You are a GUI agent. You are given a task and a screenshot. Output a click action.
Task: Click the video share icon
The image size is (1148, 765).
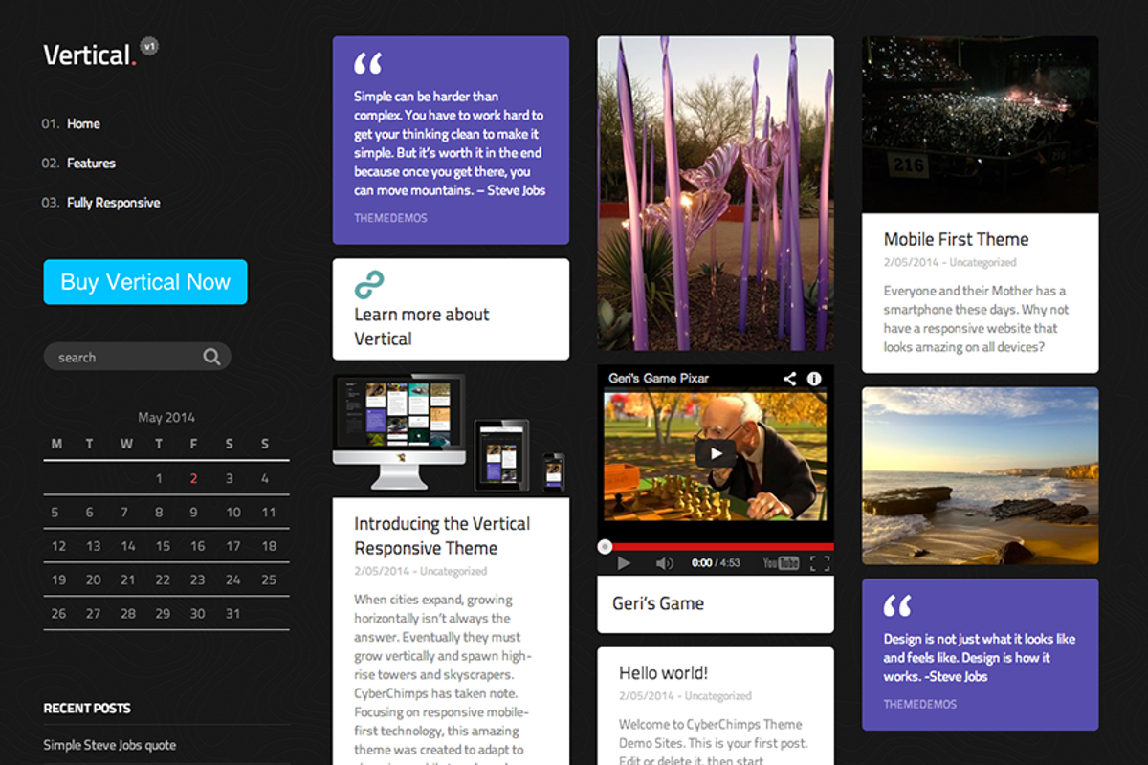789,379
